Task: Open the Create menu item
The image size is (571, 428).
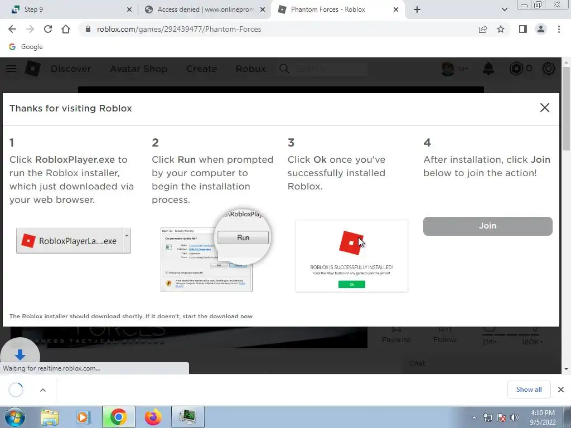Action: coord(201,69)
